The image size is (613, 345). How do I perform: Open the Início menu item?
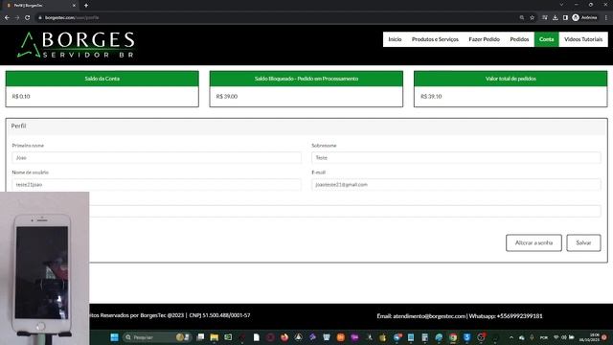pos(395,39)
